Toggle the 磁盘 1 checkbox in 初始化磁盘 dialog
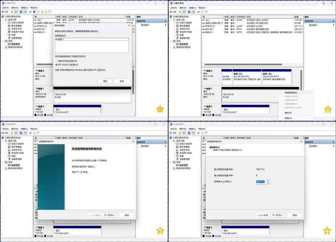The width and height of the screenshot is (336, 242). click(56, 39)
